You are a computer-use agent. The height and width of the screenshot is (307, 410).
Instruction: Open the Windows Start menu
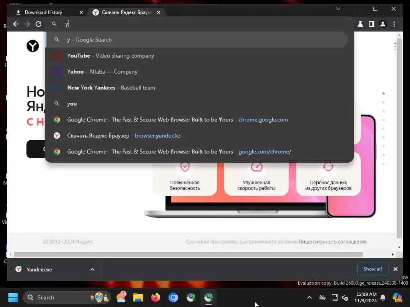click(13, 297)
